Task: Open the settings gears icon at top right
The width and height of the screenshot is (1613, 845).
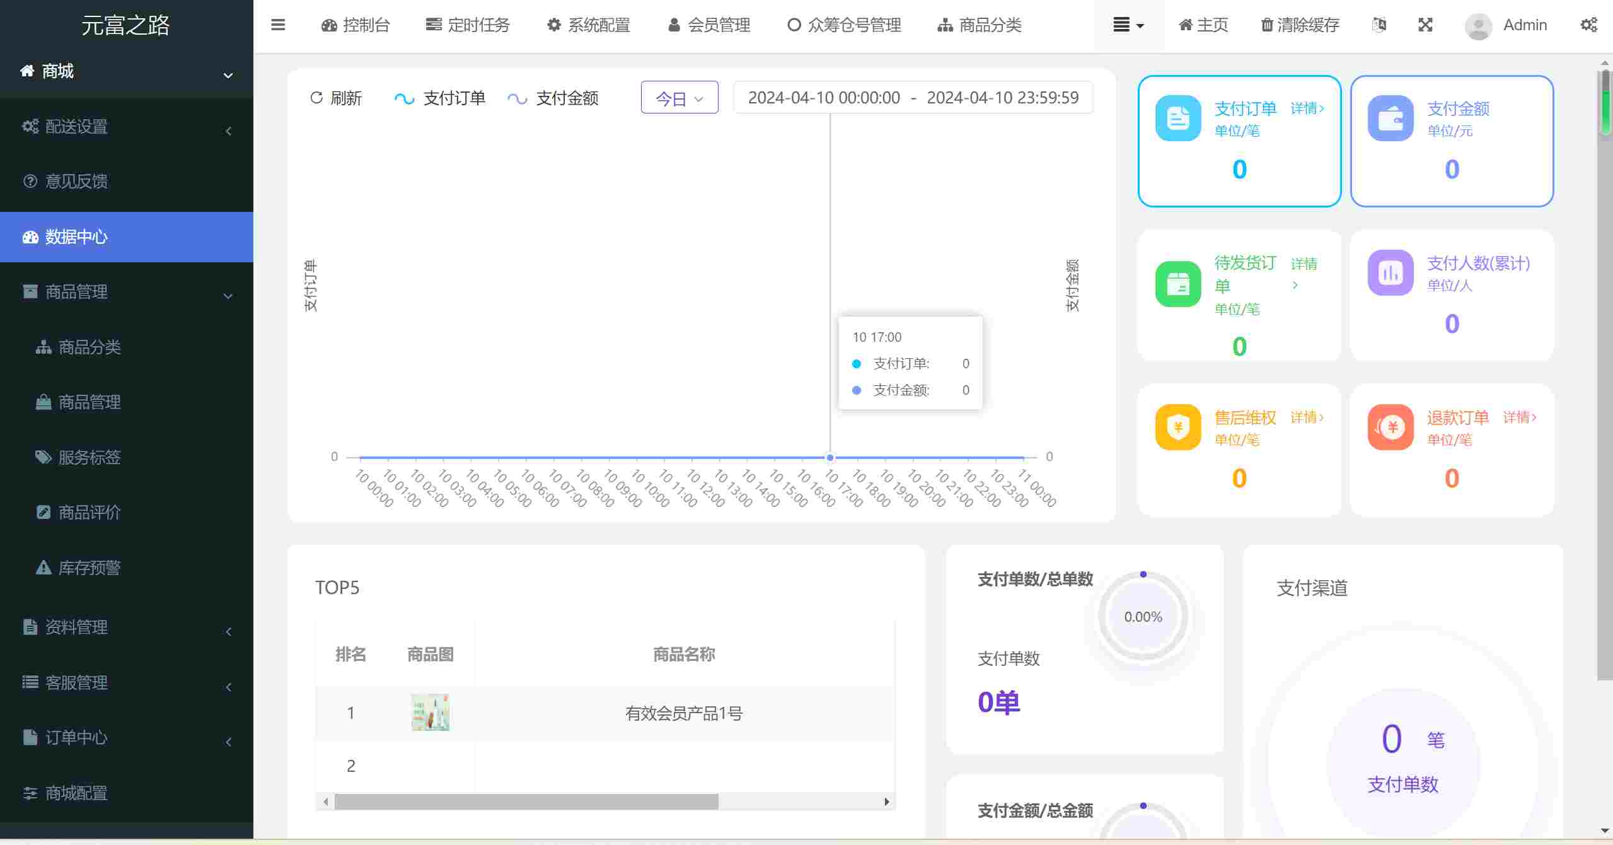Action: (x=1588, y=25)
